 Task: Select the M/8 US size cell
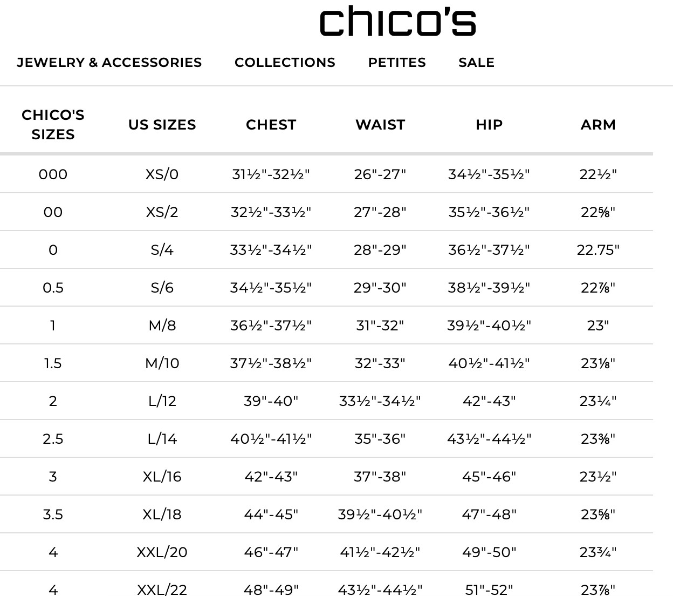(x=162, y=326)
